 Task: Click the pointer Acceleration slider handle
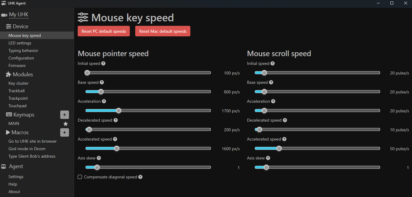click(119, 111)
